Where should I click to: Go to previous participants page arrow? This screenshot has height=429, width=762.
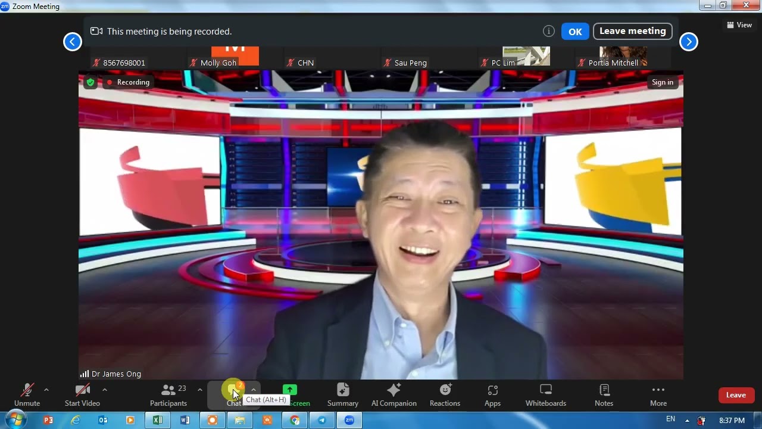(73, 42)
